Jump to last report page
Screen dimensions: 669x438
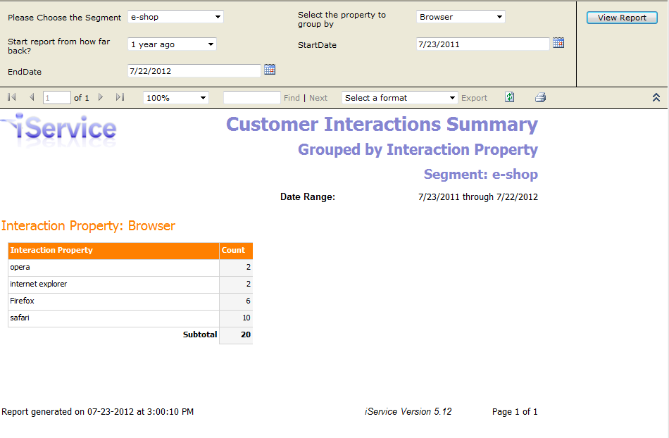[x=120, y=98]
